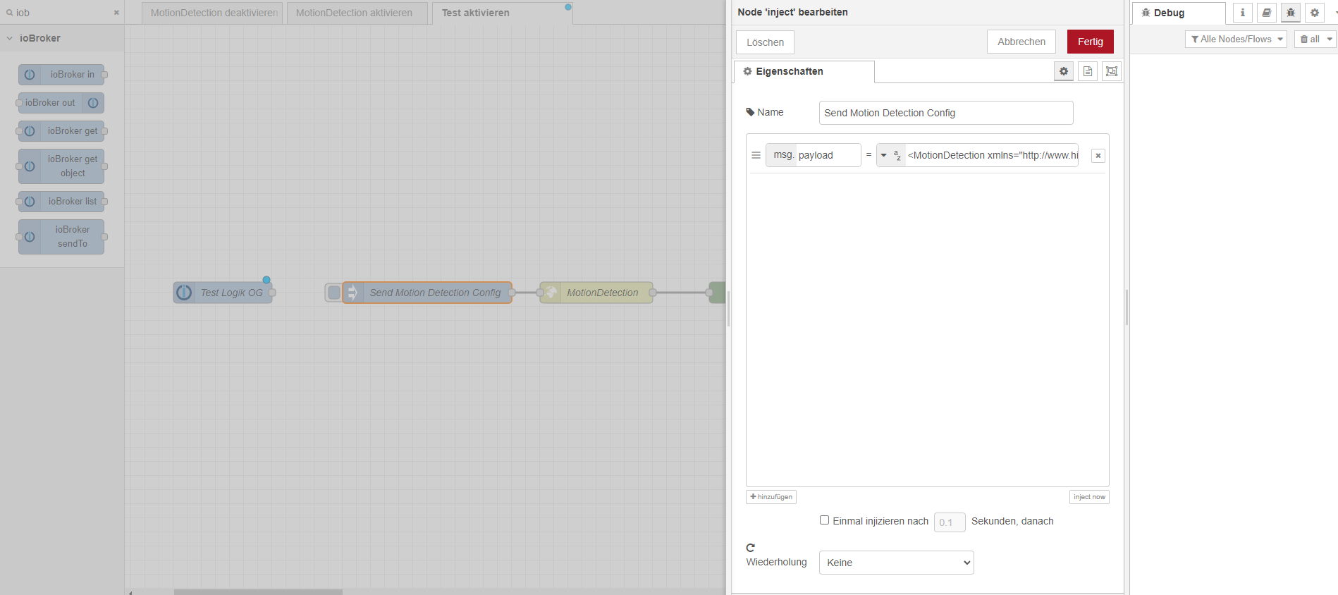Select the ioBroker in palette node
The width and height of the screenshot is (1338, 595).
(61, 75)
